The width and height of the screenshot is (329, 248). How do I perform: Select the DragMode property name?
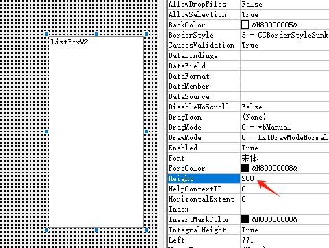click(x=184, y=127)
